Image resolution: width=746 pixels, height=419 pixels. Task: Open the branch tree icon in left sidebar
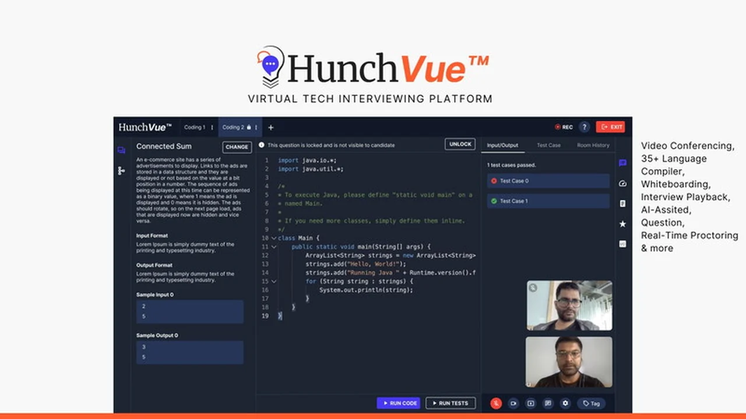tap(121, 171)
